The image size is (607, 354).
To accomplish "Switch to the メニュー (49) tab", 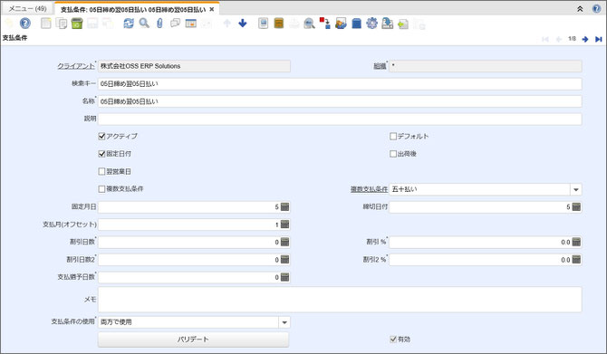I will pyautogui.click(x=27, y=8).
